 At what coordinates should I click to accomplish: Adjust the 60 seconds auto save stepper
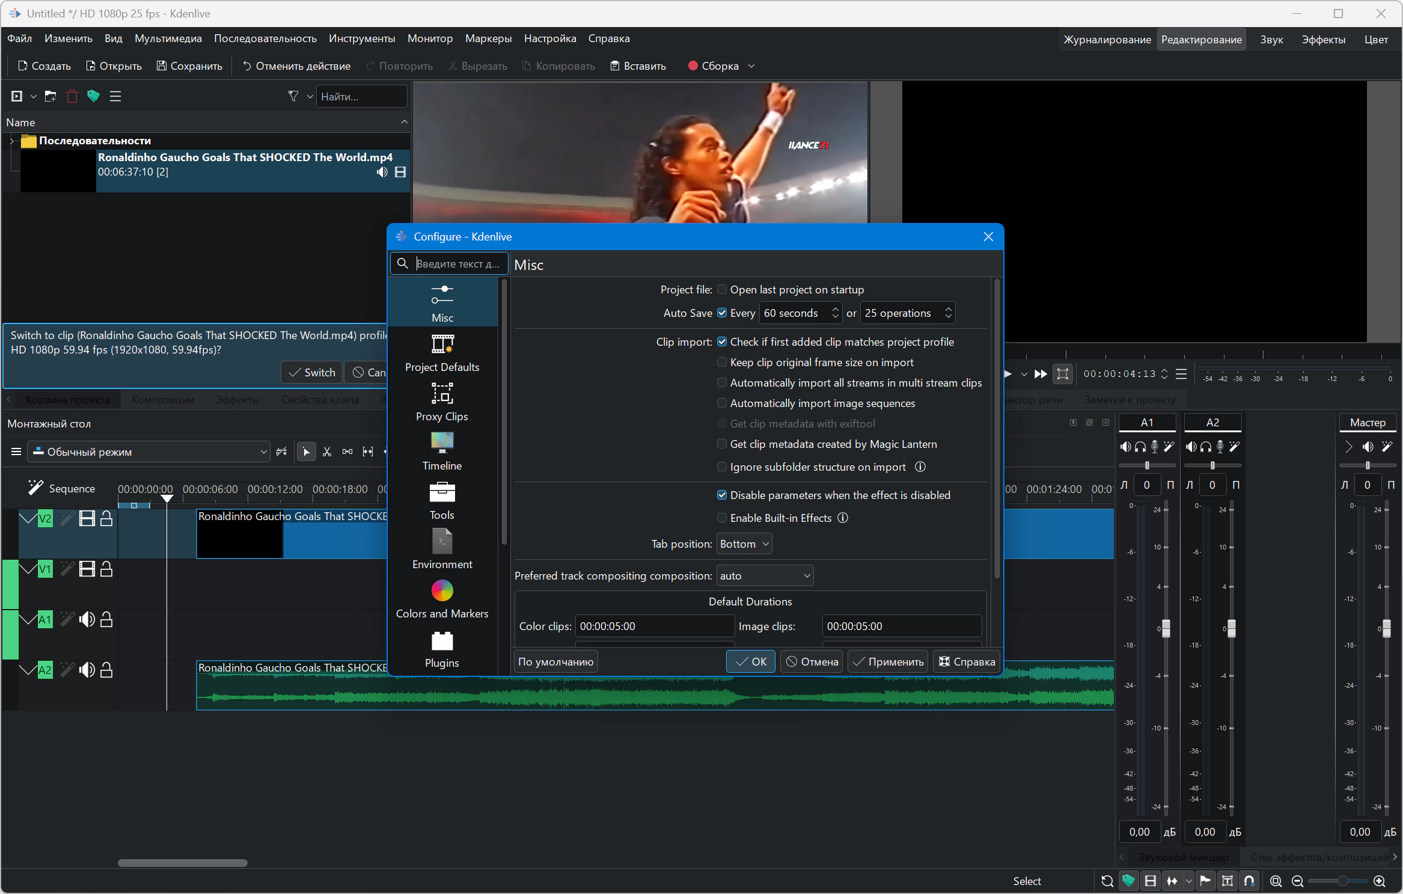click(x=835, y=313)
